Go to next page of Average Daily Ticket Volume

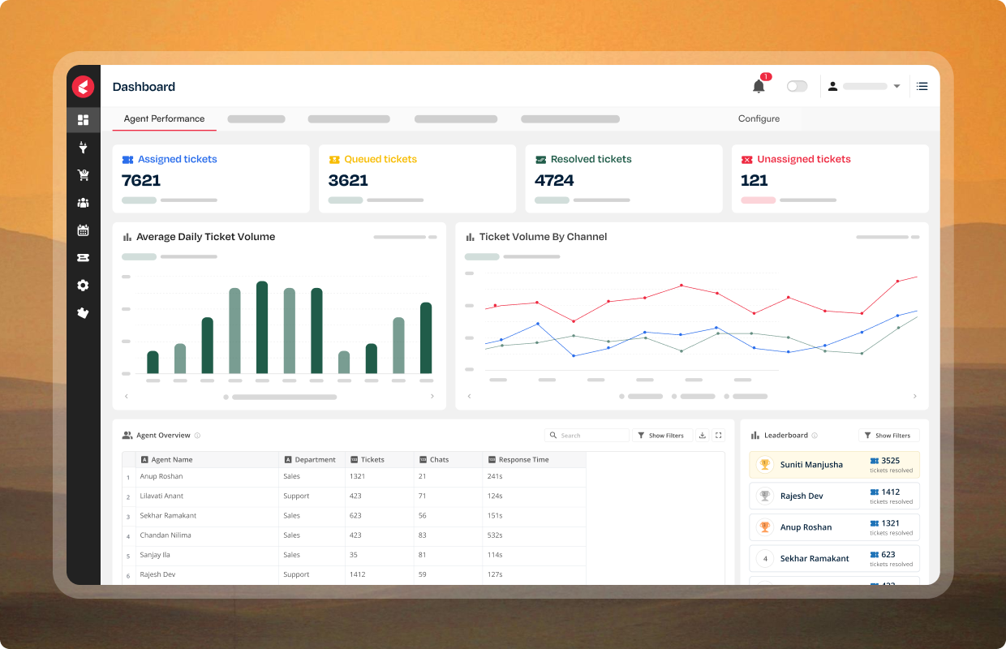pos(432,397)
